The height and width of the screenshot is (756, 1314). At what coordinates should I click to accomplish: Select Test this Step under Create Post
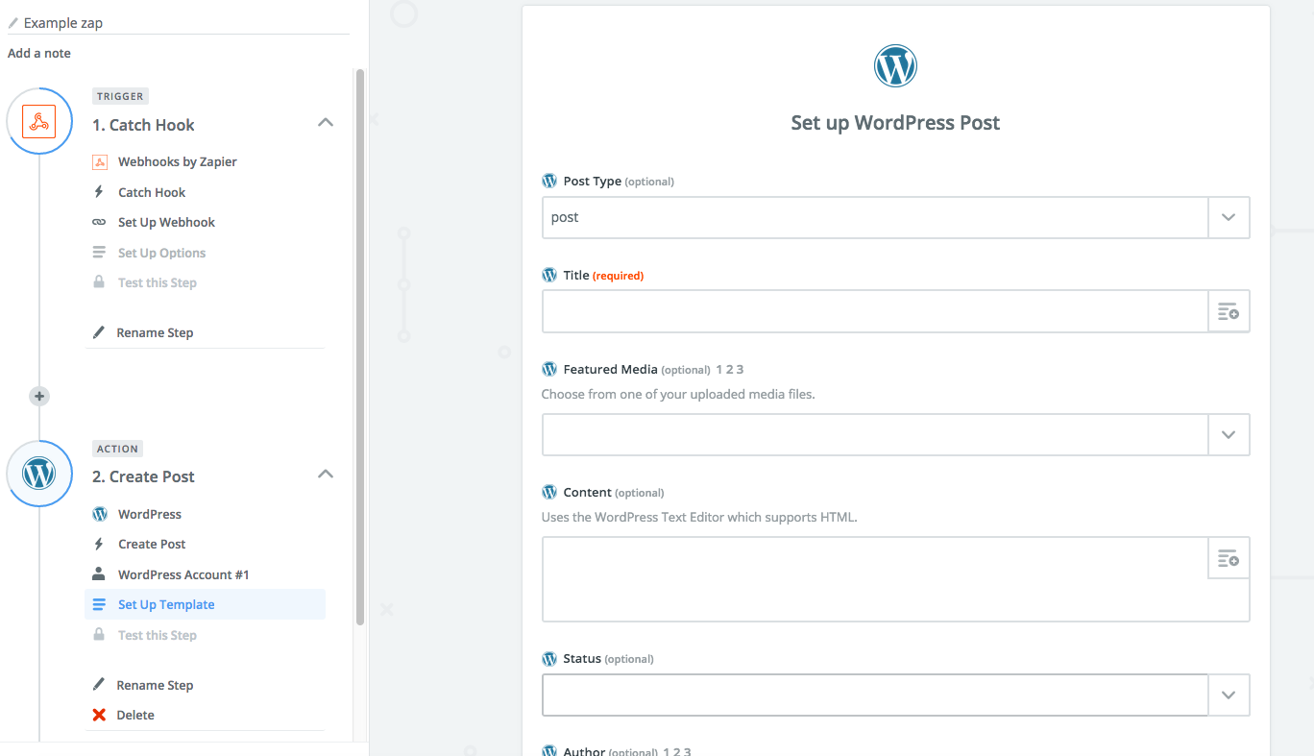(x=158, y=635)
